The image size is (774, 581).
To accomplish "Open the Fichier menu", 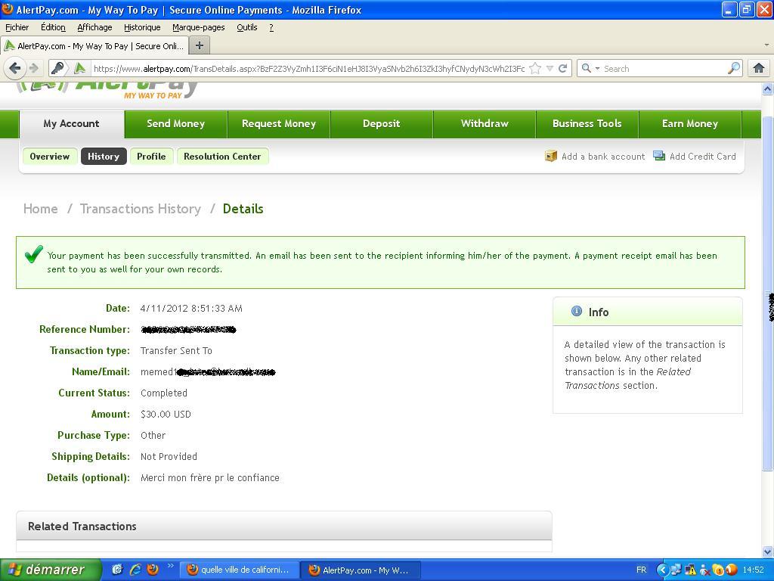I will pyautogui.click(x=17, y=27).
